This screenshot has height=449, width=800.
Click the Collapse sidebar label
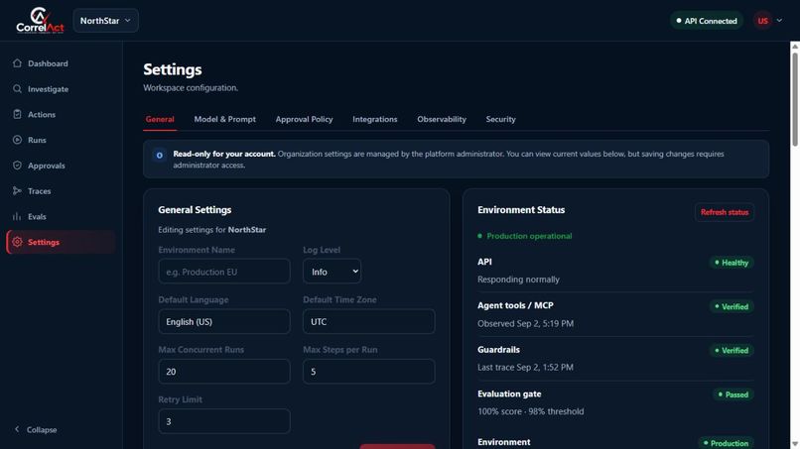point(42,429)
